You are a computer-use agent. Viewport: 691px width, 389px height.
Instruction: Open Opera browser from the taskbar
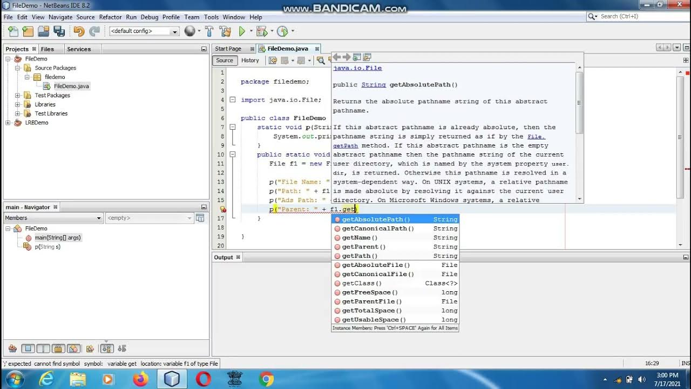point(204,379)
